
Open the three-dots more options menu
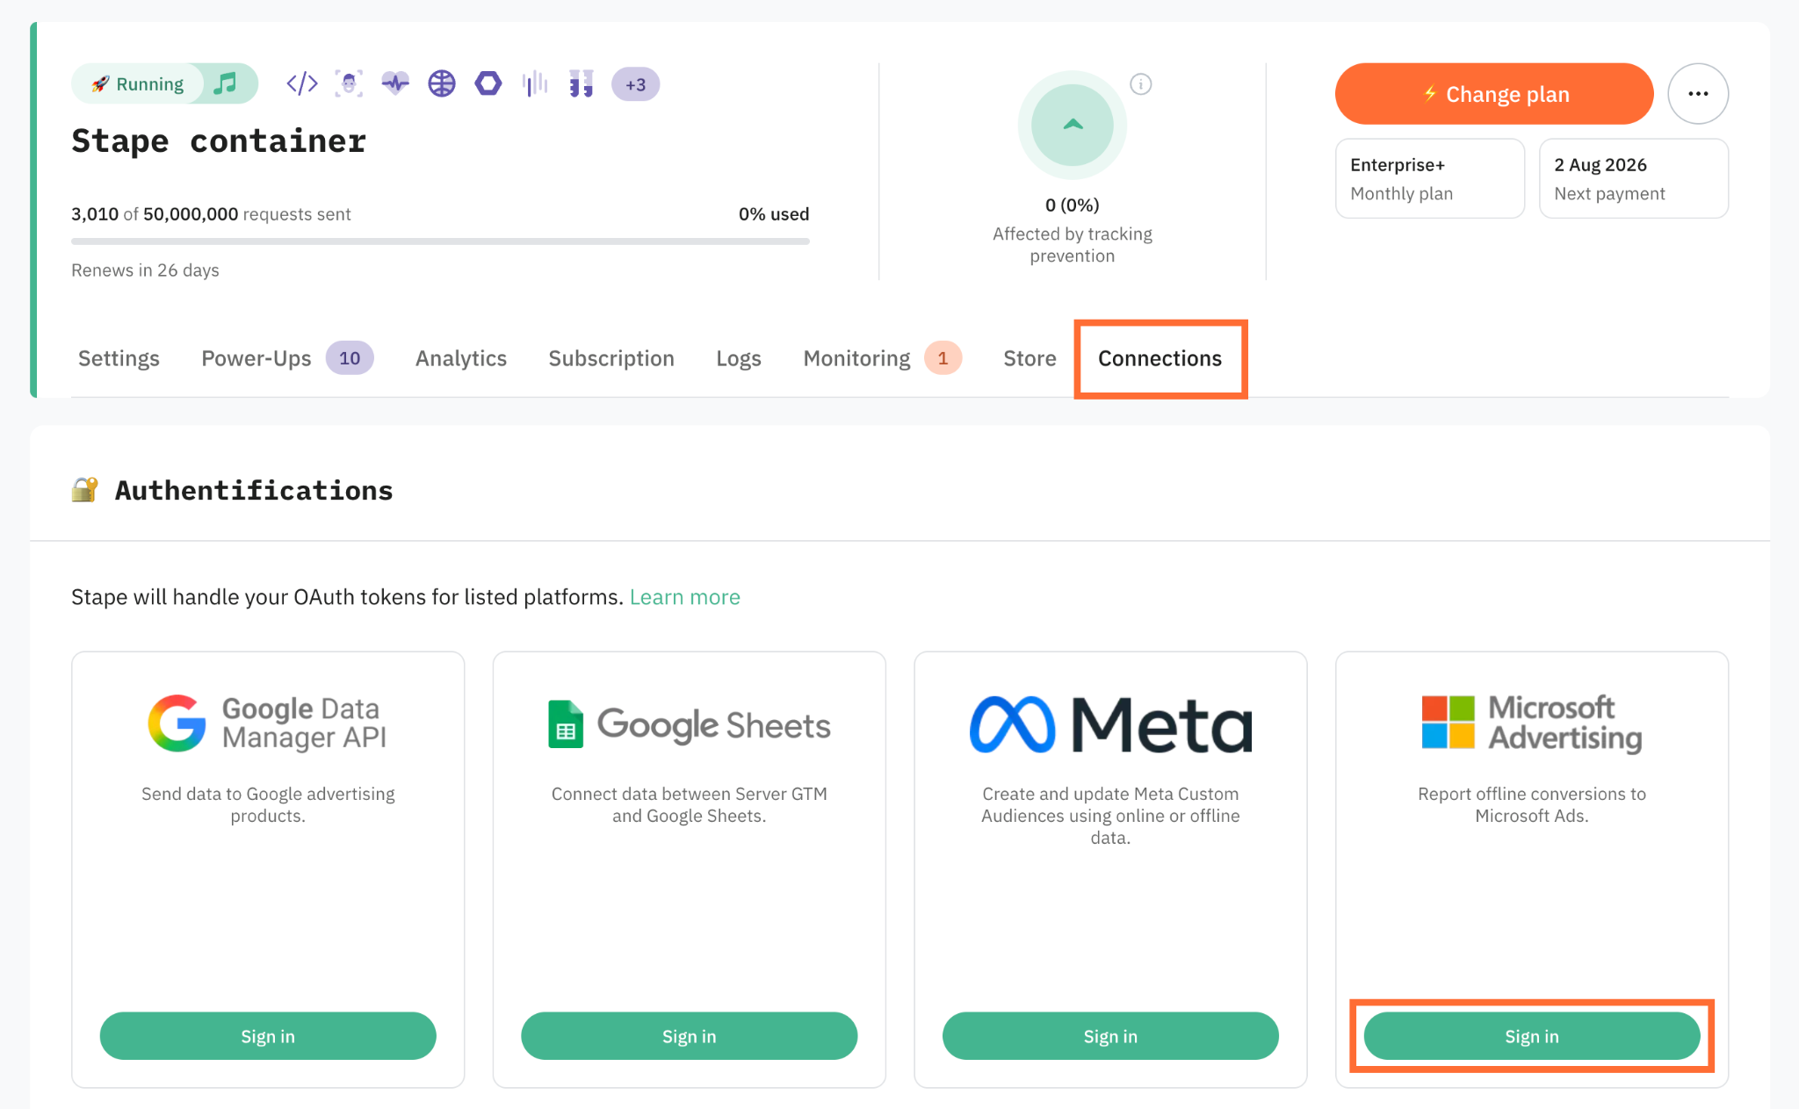coord(1698,94)
